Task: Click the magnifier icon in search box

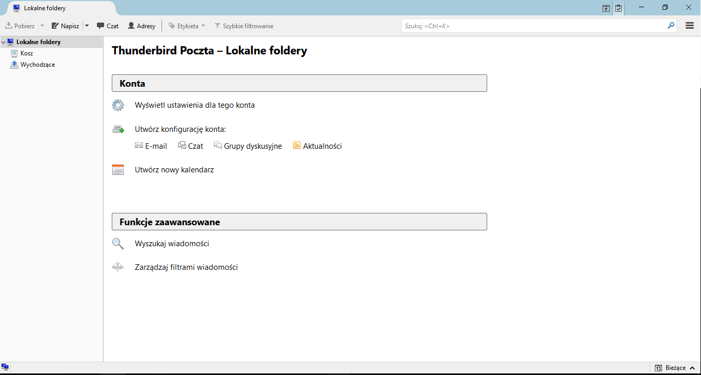Action: click(671, 25)
